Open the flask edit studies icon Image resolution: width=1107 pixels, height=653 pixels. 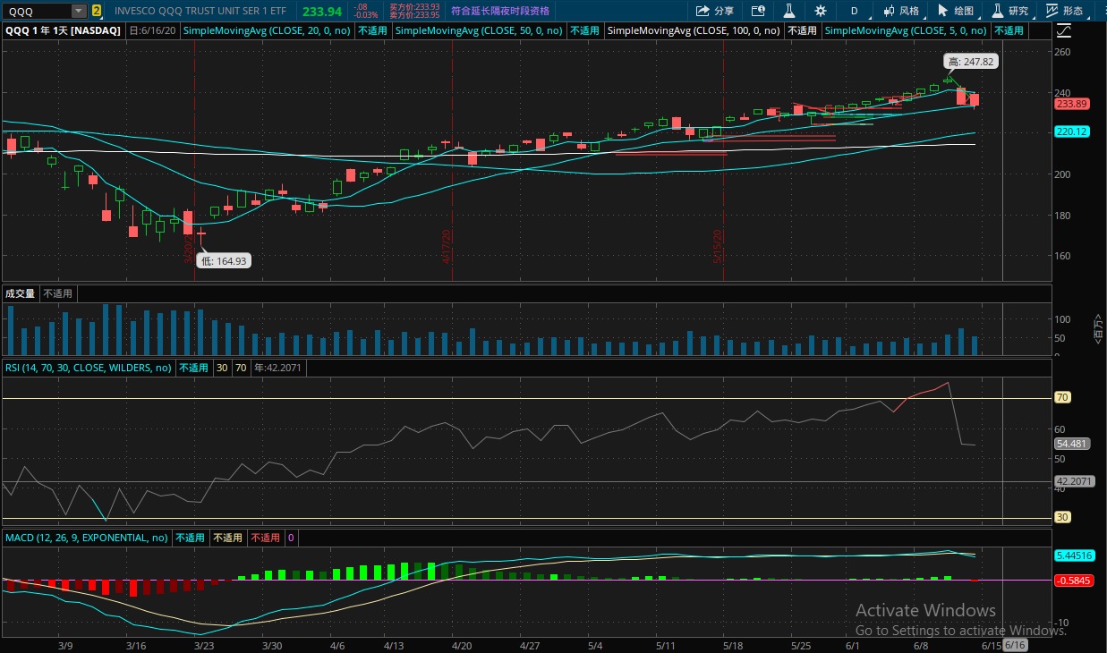click(789, 11)
